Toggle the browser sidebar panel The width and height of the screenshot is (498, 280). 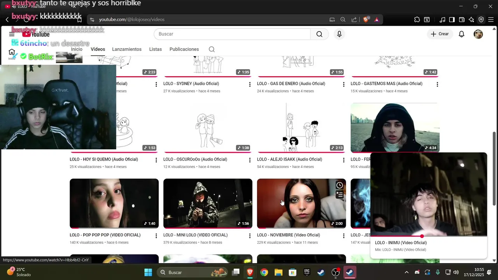point(452,19)
